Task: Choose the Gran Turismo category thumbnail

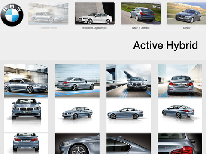Action: [x=141, y=13]
